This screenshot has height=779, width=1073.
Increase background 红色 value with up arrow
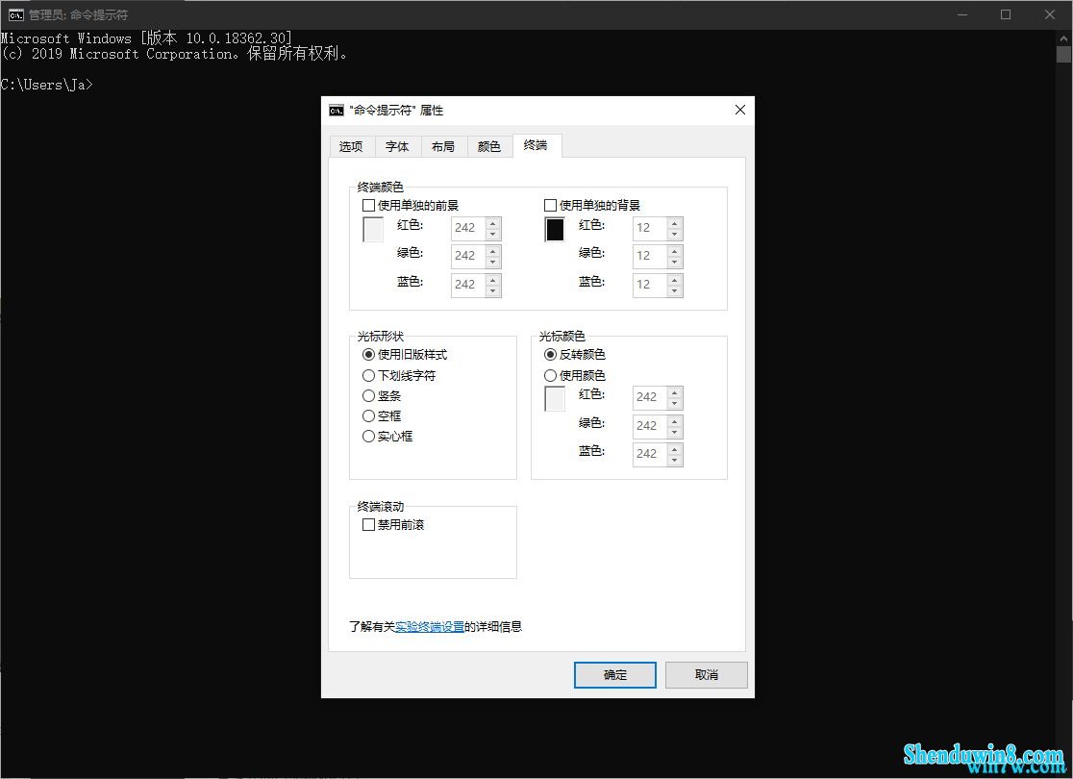[x=675, y=222]
